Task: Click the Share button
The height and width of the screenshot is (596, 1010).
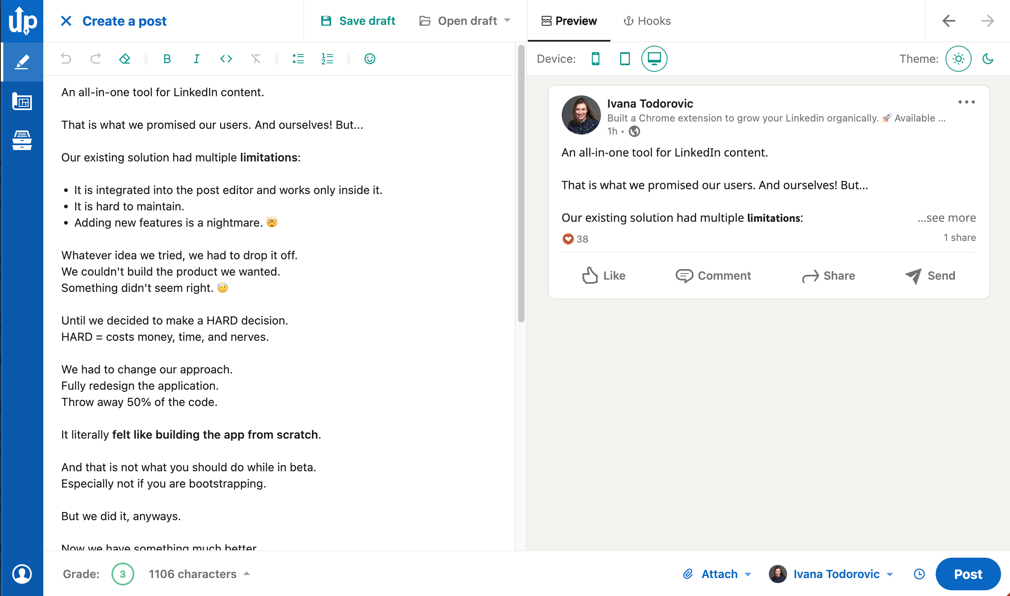Action: click(828, 276)
